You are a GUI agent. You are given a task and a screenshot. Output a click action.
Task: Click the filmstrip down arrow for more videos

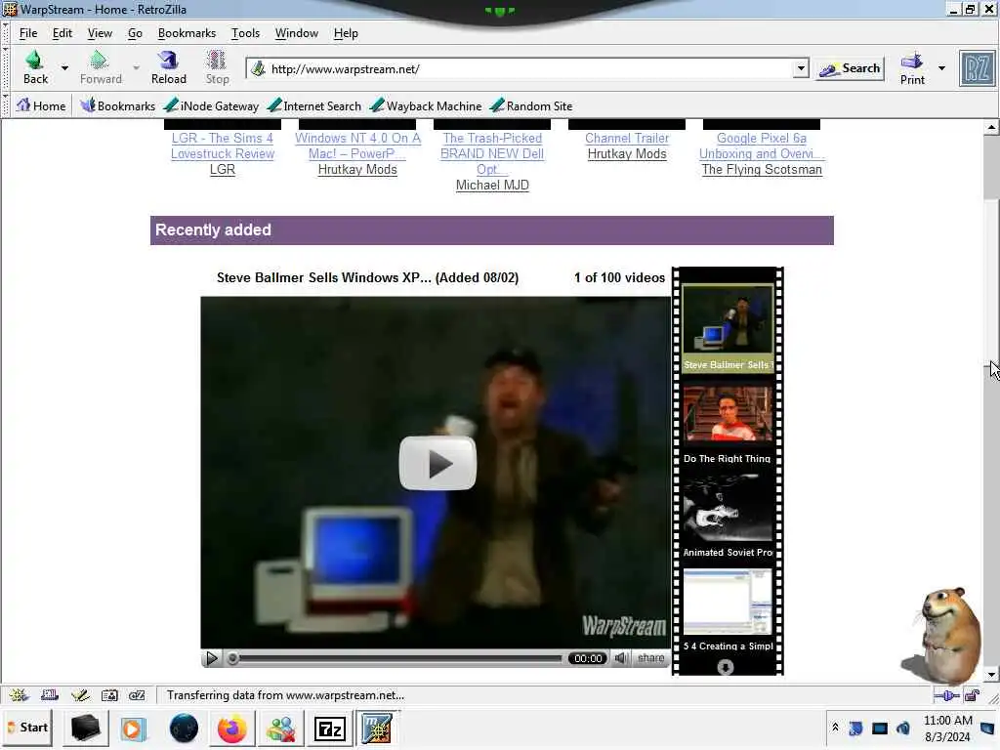pos(726,667)
